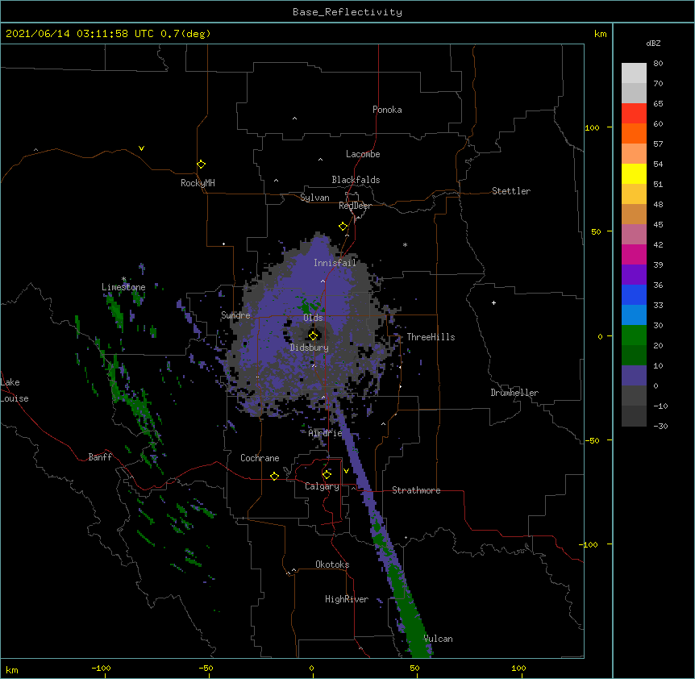Select the blue 33–36 dBZ legend swatch
This screenshot has height=679, width=695.
pyautogui.click(x=634, y=295)
